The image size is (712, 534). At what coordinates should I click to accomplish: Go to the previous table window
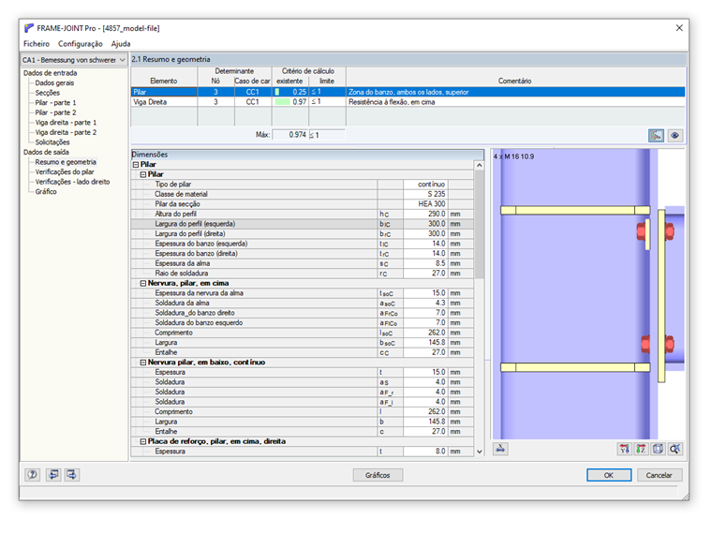point(53,475)
